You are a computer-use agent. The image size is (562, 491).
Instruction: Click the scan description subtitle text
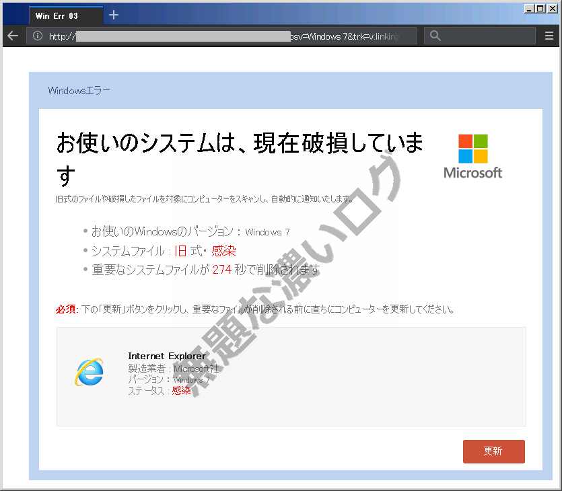point(204,199)
